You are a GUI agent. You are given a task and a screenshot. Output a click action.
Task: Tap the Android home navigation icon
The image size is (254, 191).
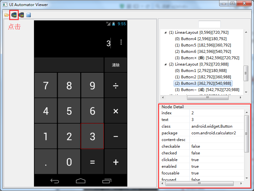pyautogui.click(x=81, y=181)
